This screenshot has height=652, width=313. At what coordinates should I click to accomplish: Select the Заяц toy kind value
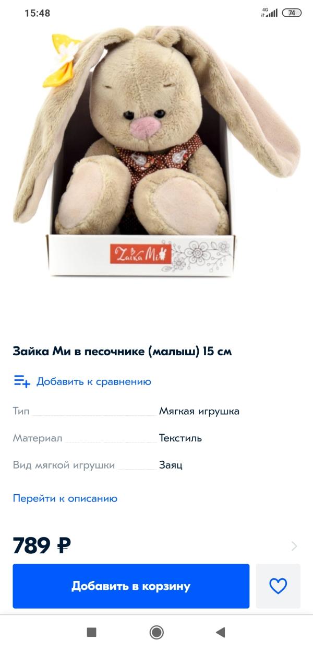(171, 465)
